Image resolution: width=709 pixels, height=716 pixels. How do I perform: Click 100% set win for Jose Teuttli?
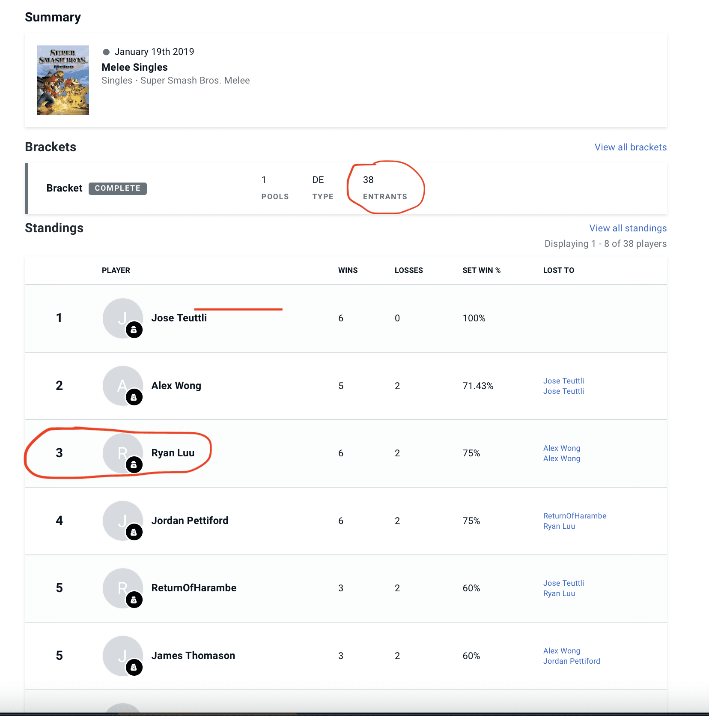point(474,318)
